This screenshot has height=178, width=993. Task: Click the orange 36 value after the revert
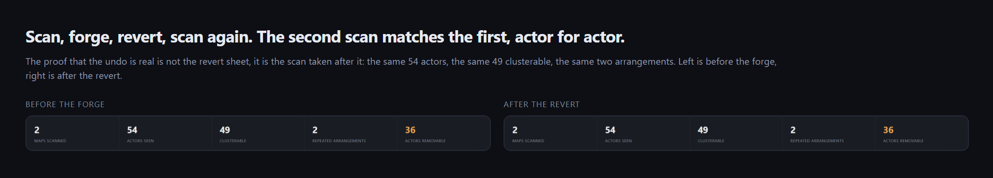pos(888,130)
